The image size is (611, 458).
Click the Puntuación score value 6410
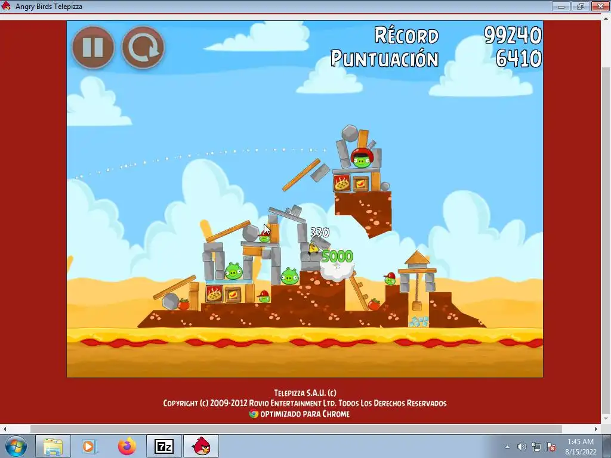[x=519, y=58]
